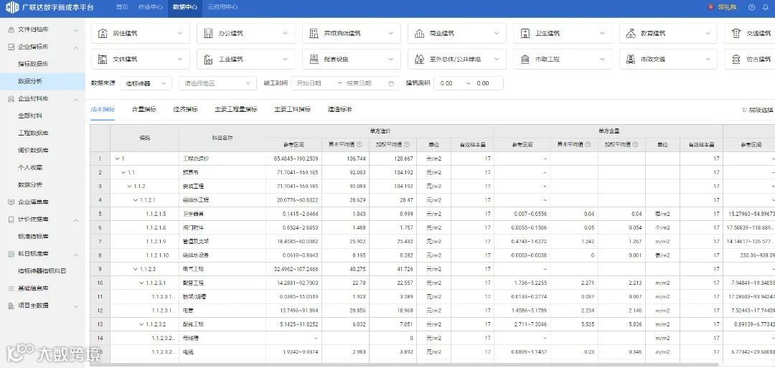Open 标准指标库 in the sidebar

[x=34, y=237]
